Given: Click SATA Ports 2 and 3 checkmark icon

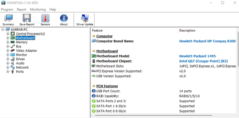Looking at the screenshot, I should coord(94,101).
